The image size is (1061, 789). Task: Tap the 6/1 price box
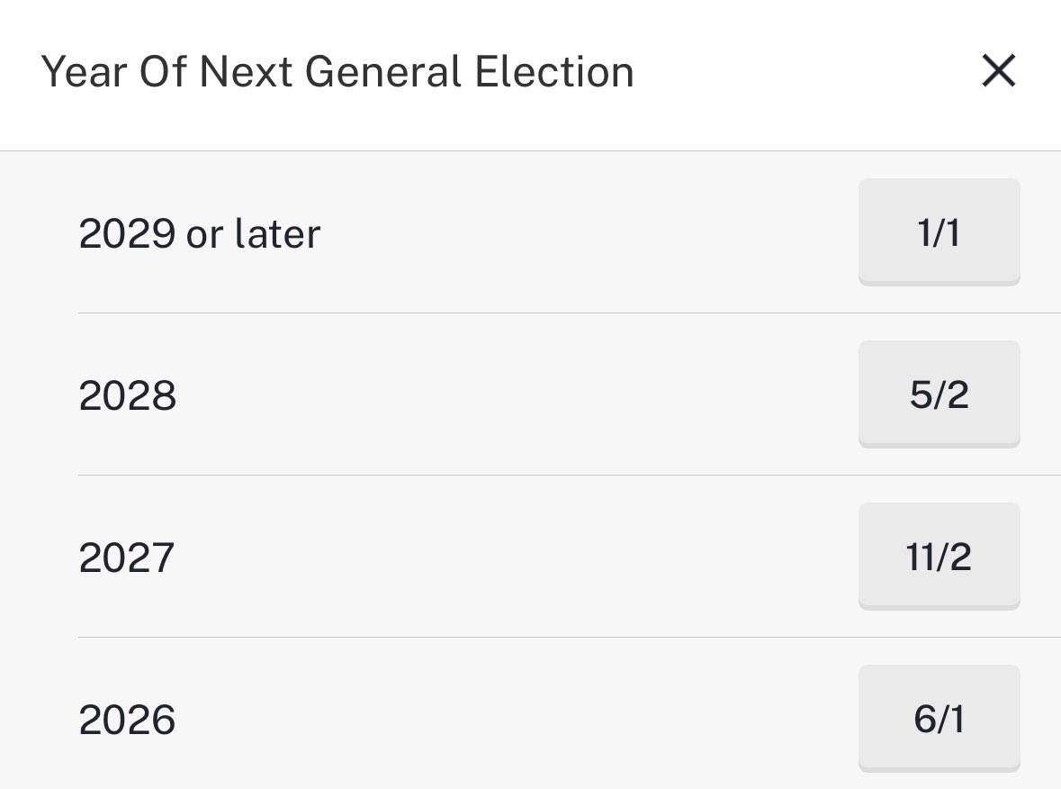(940, 718)
